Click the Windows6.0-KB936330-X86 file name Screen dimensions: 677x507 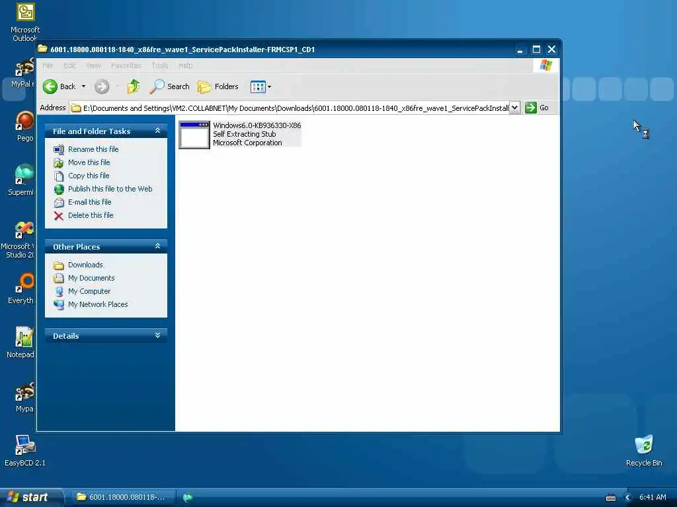(x=257, y=125)
